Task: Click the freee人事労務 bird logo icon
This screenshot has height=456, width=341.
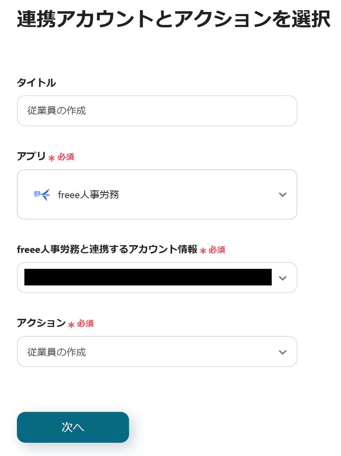Action: pos(42,194)
